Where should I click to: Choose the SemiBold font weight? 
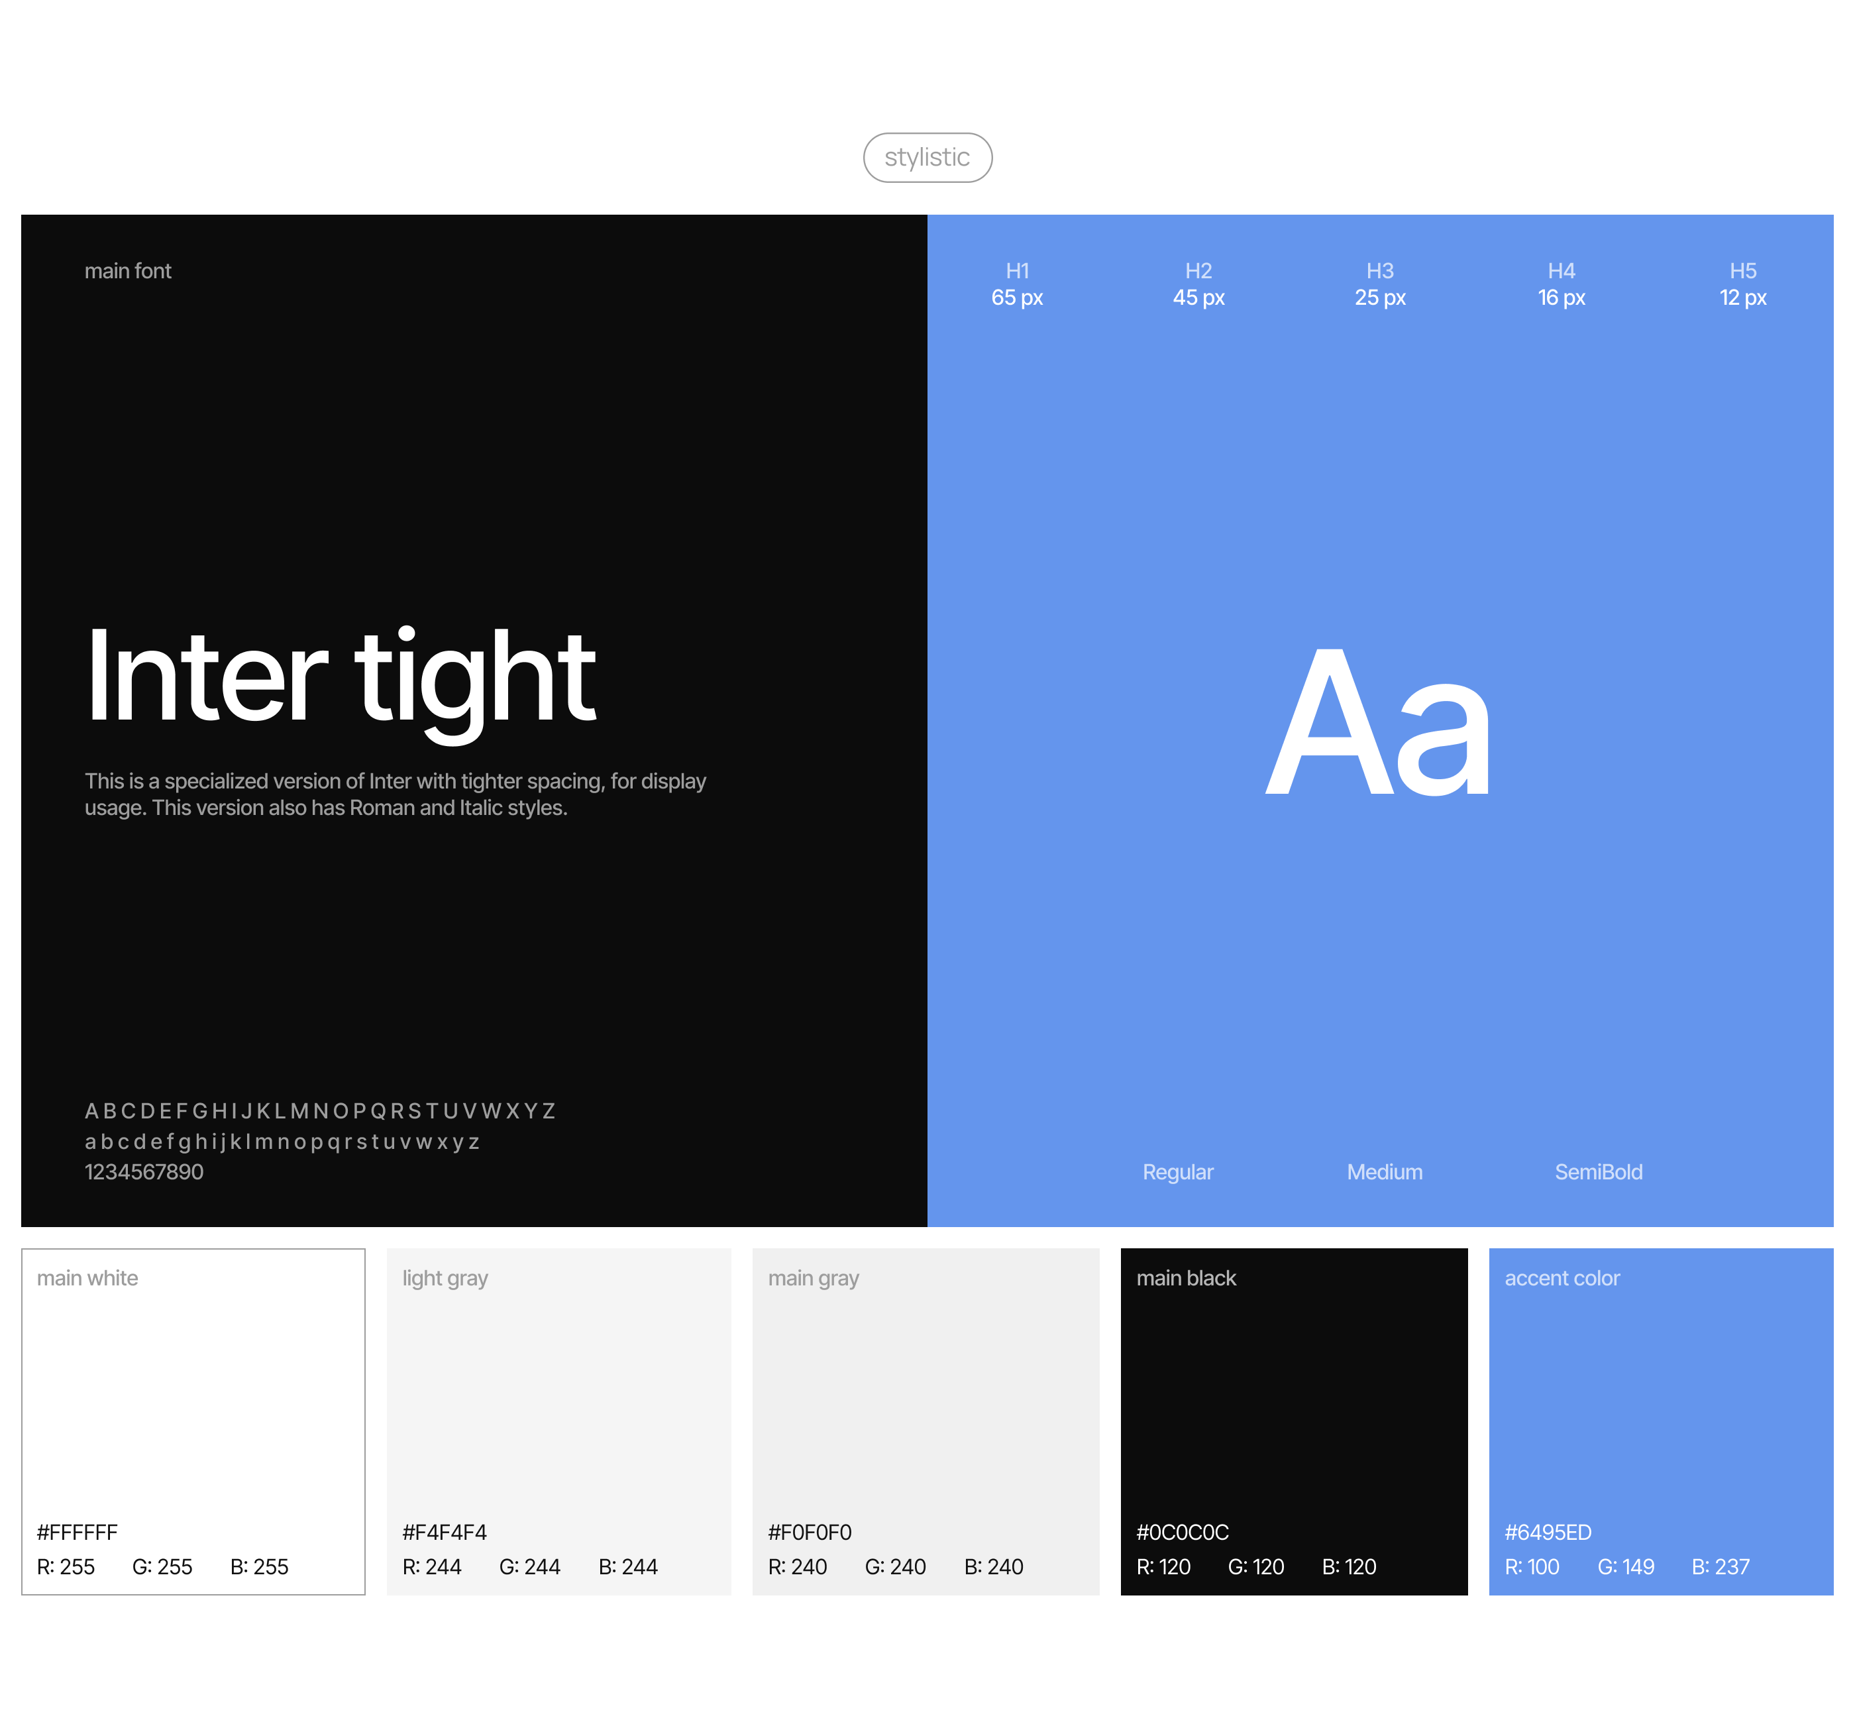(x=1597, y=1172)
